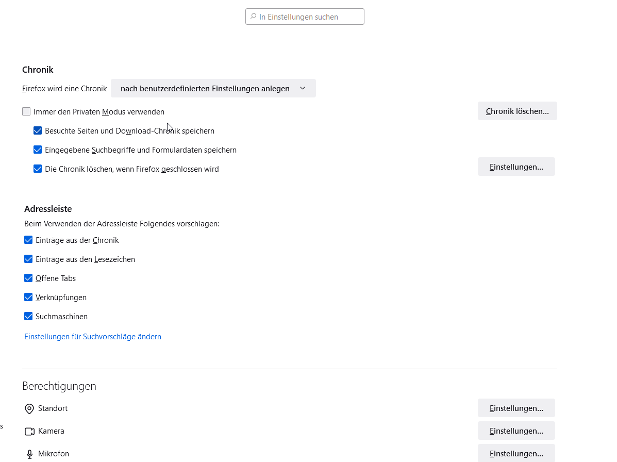Click the Kamera camera icon
The width and height of the screenshot is (617, 462).
click(29, 431)
